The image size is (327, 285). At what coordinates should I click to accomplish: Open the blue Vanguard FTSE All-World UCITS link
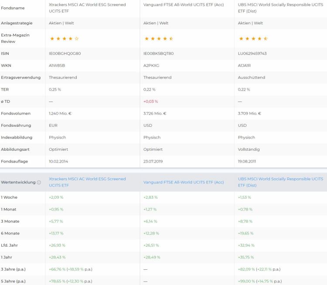coord(184,182)
